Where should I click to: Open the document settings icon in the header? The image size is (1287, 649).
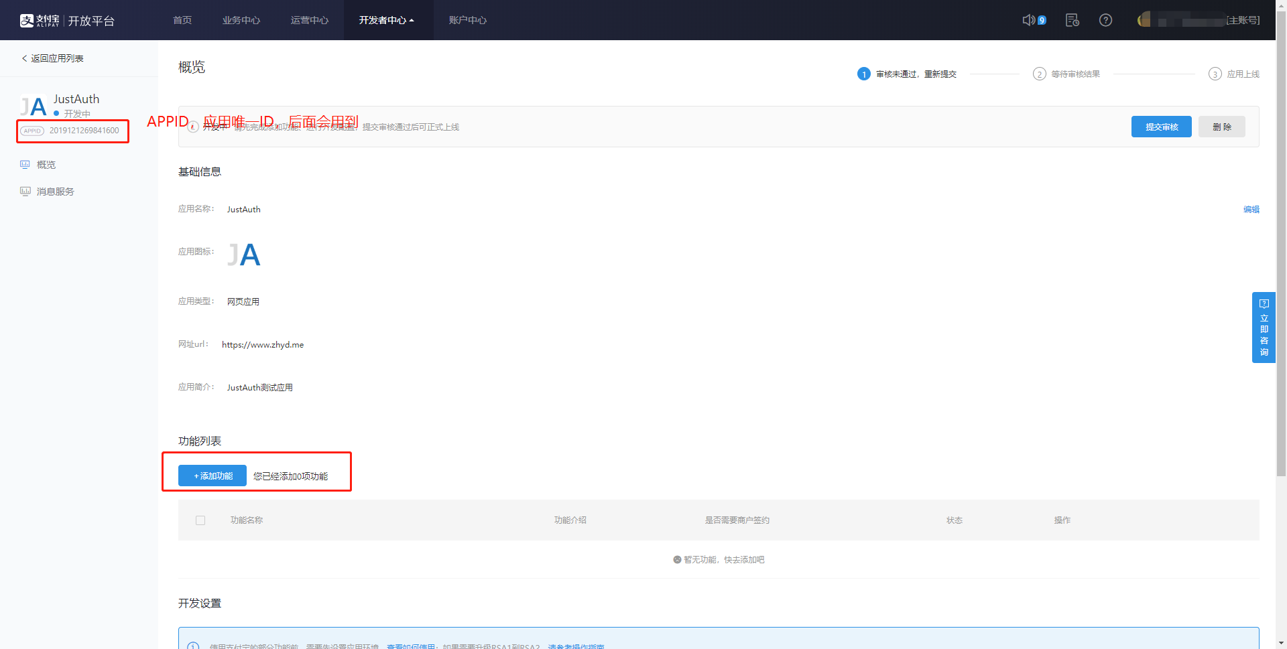1072,20
